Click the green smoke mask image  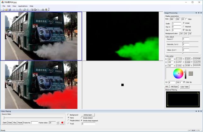[x=123, y=36]
